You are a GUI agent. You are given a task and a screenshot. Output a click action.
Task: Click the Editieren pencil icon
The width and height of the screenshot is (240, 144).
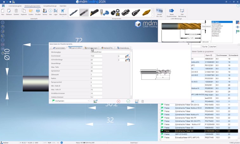(9, 11)
